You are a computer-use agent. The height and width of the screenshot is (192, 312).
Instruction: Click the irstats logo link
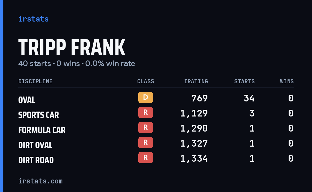[33, 19]
